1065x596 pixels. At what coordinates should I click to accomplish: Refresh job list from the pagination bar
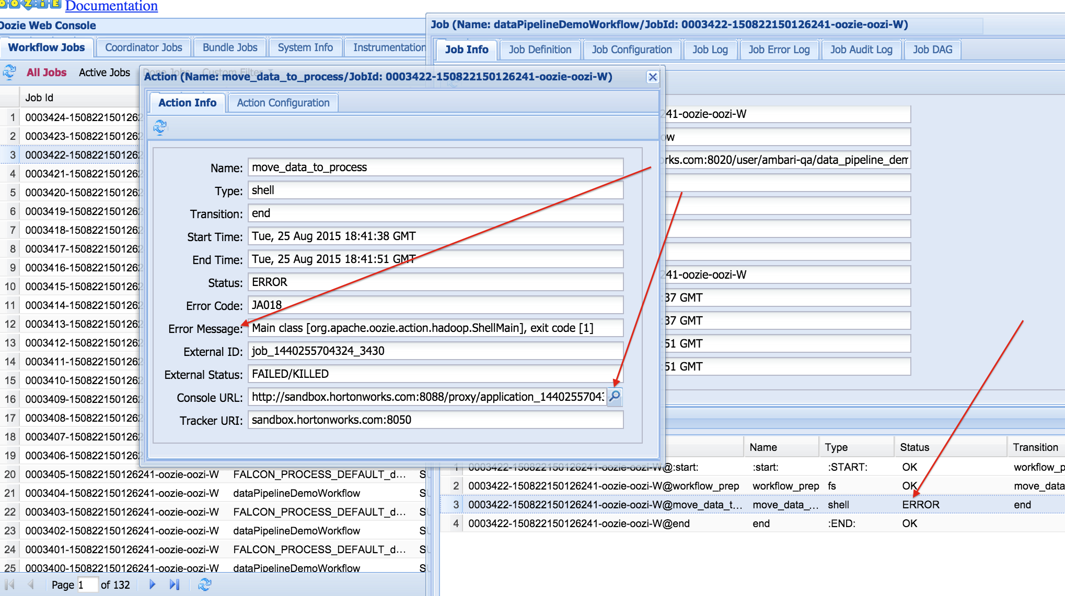point(204,585)
